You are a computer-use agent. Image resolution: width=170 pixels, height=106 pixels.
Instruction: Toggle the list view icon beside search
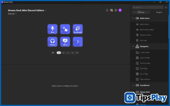click(166, 7)
